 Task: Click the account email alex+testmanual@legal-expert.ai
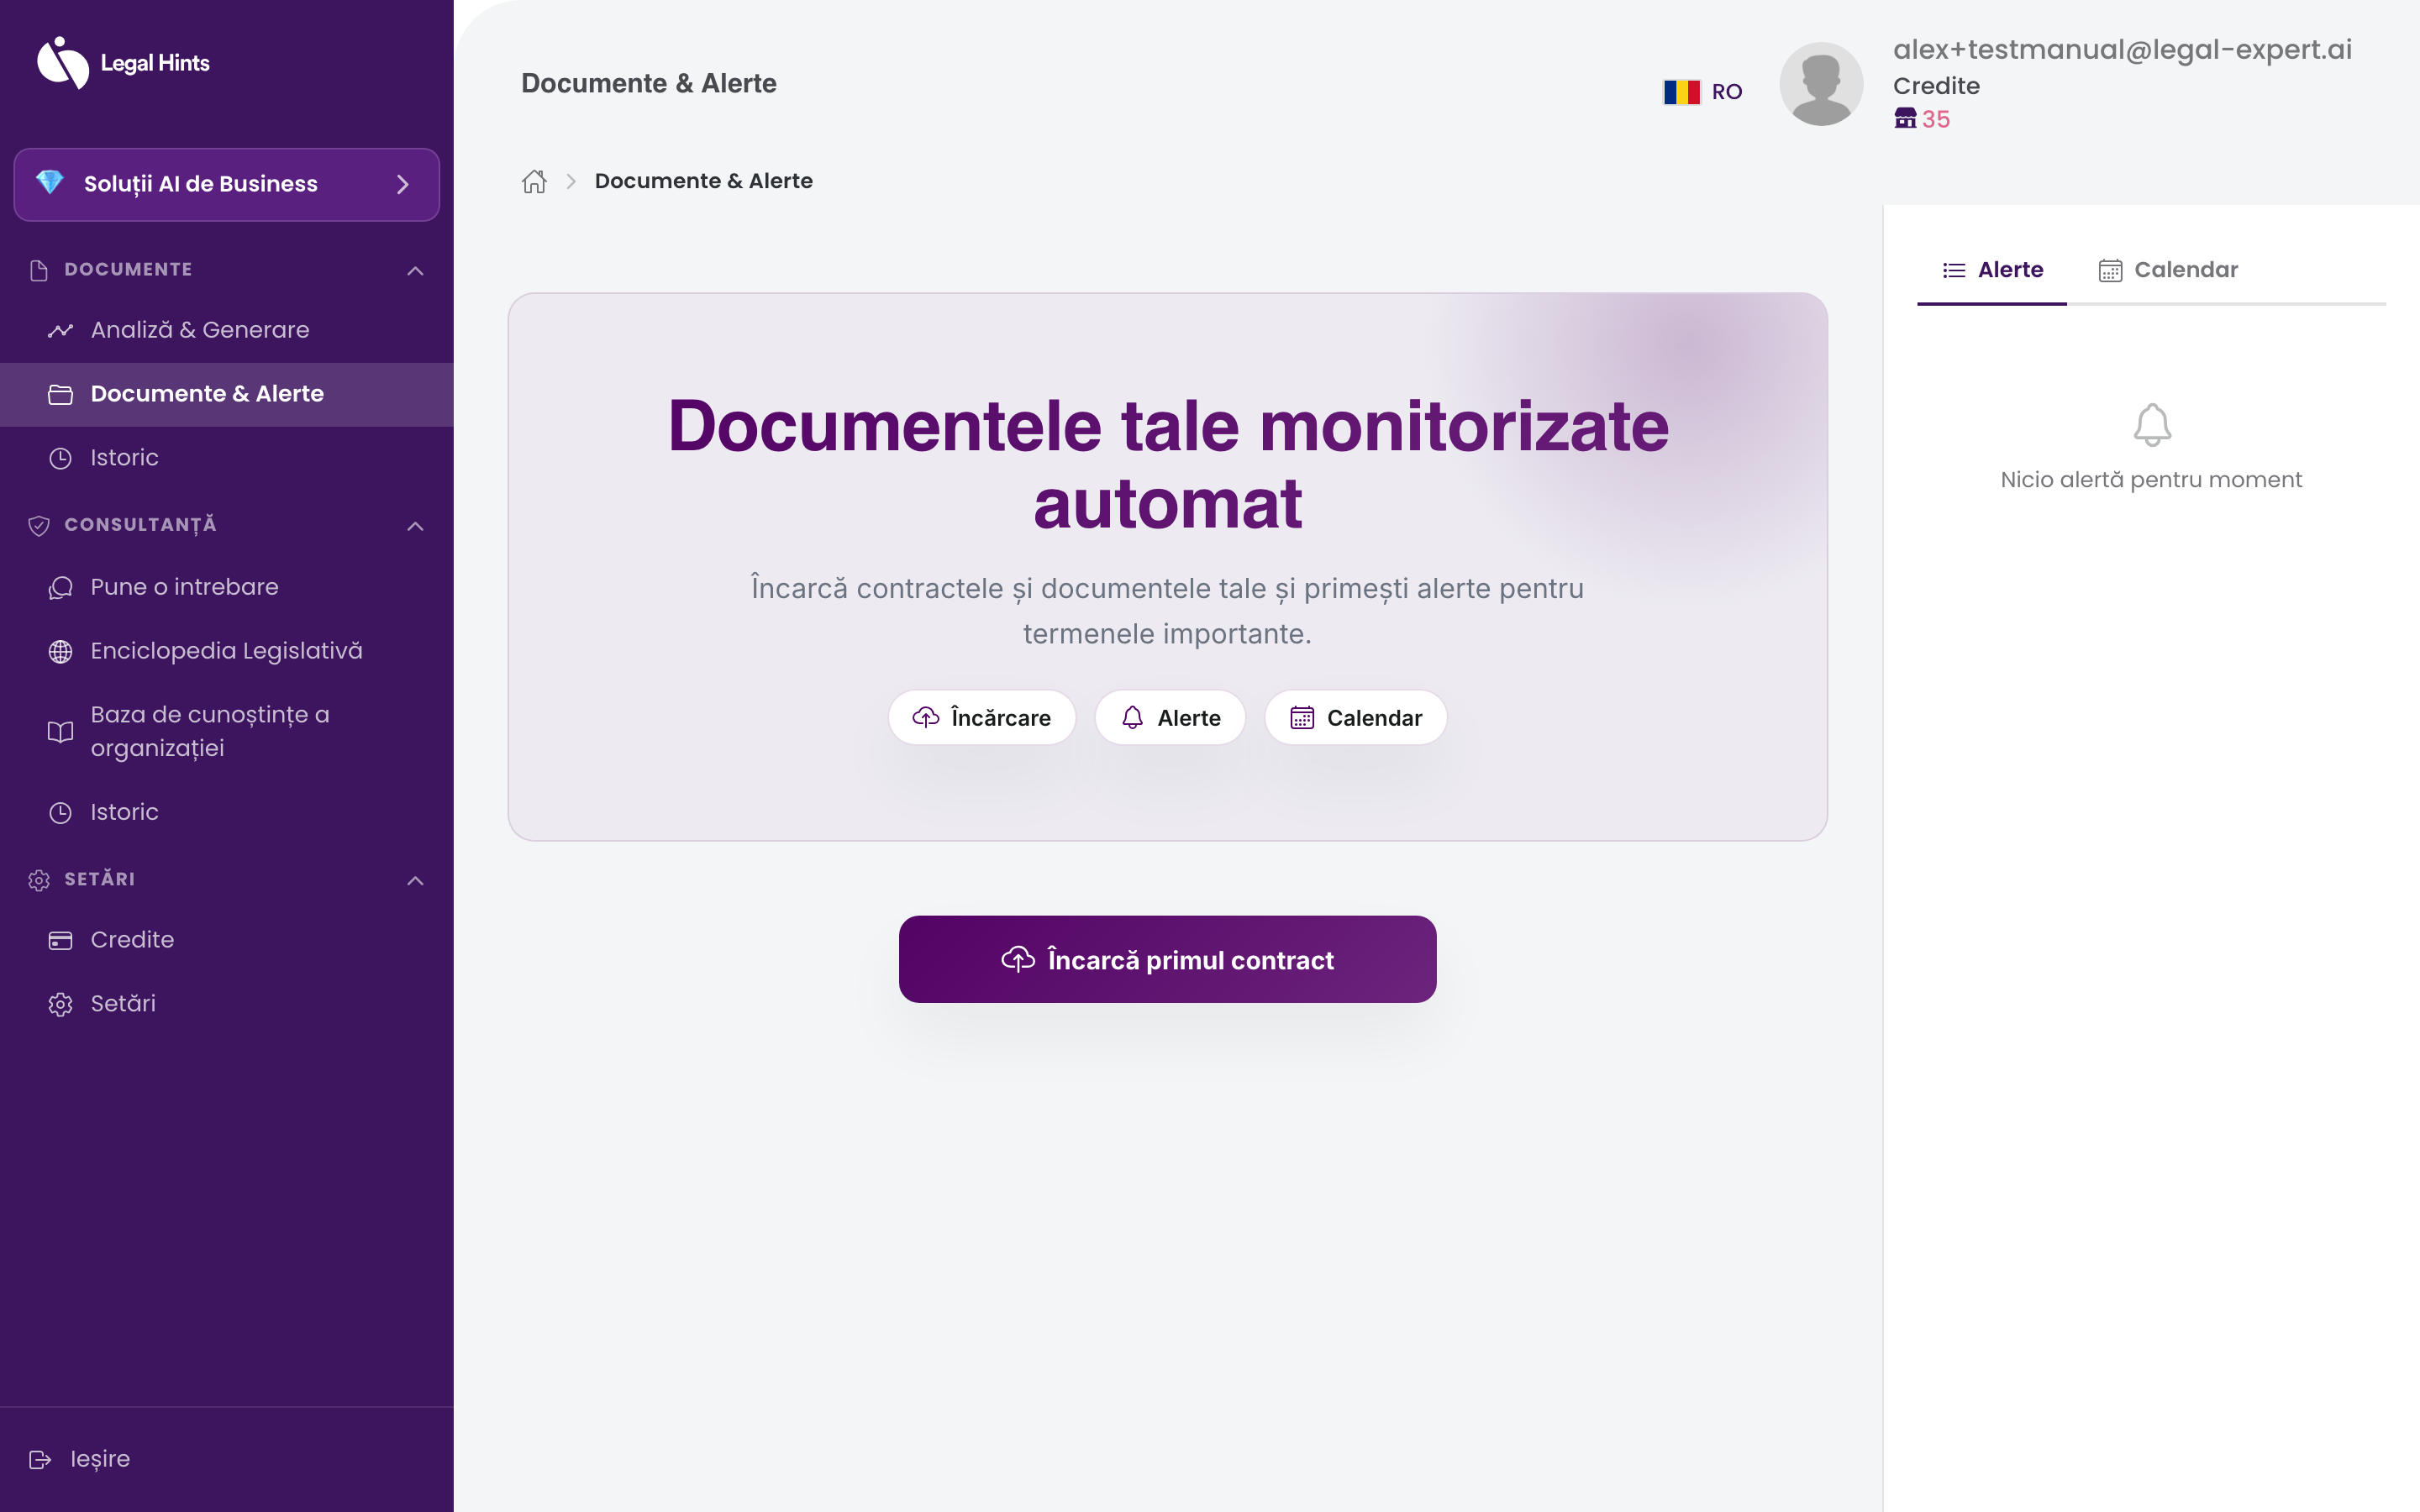tap(2122, 49)
